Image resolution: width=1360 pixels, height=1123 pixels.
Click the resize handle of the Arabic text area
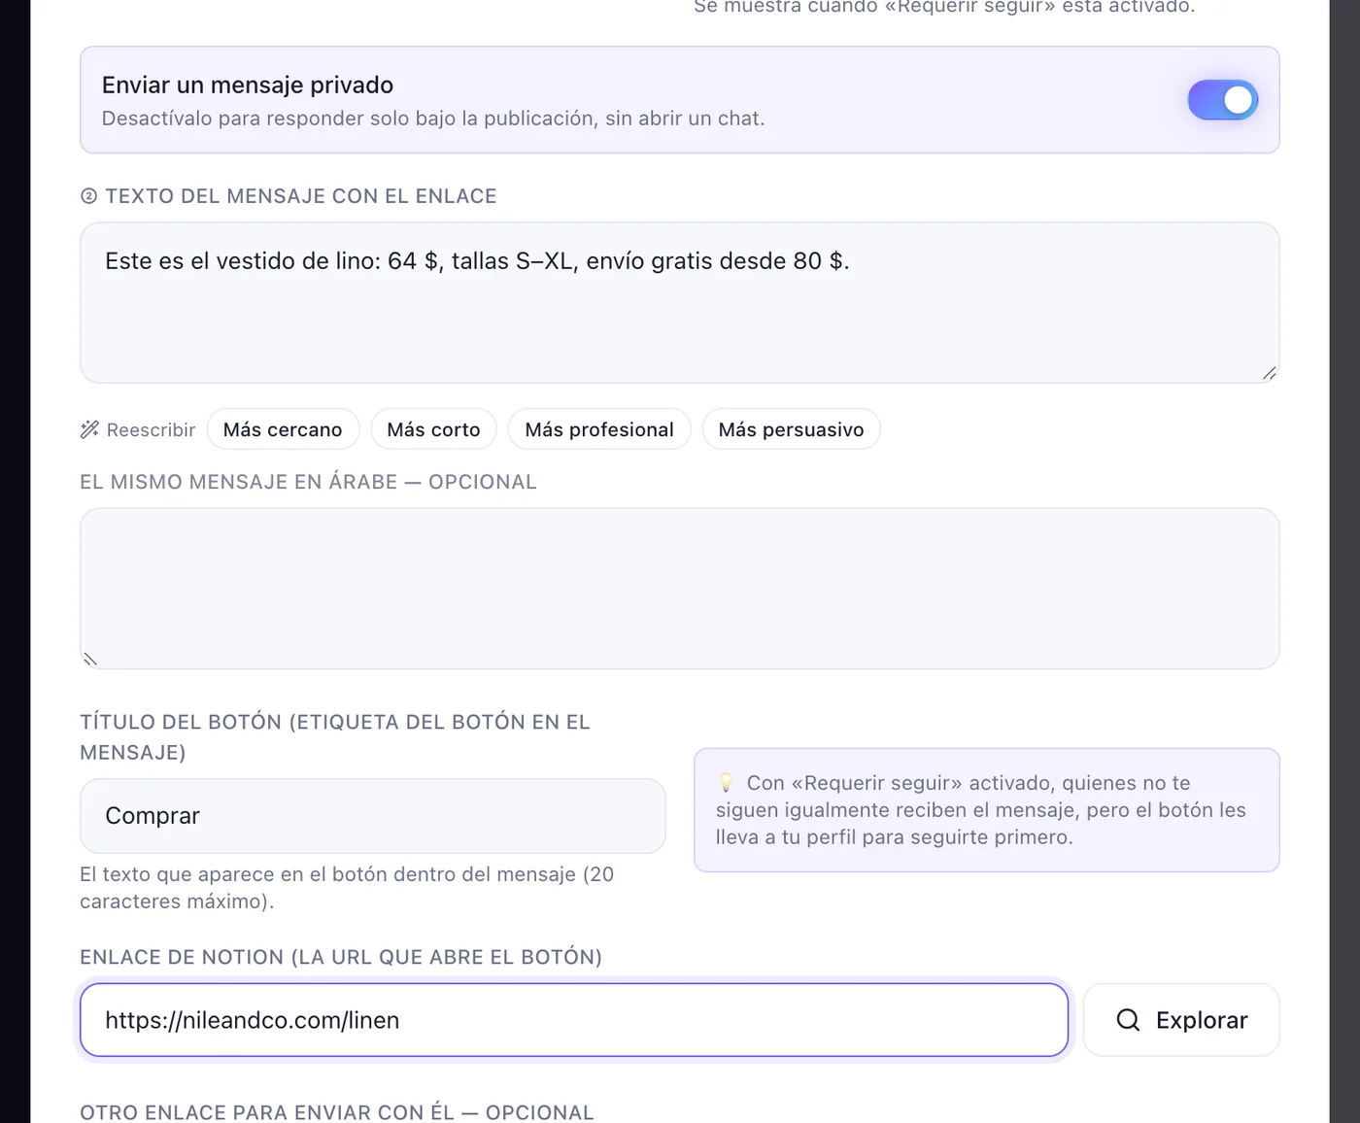point(90,660)
